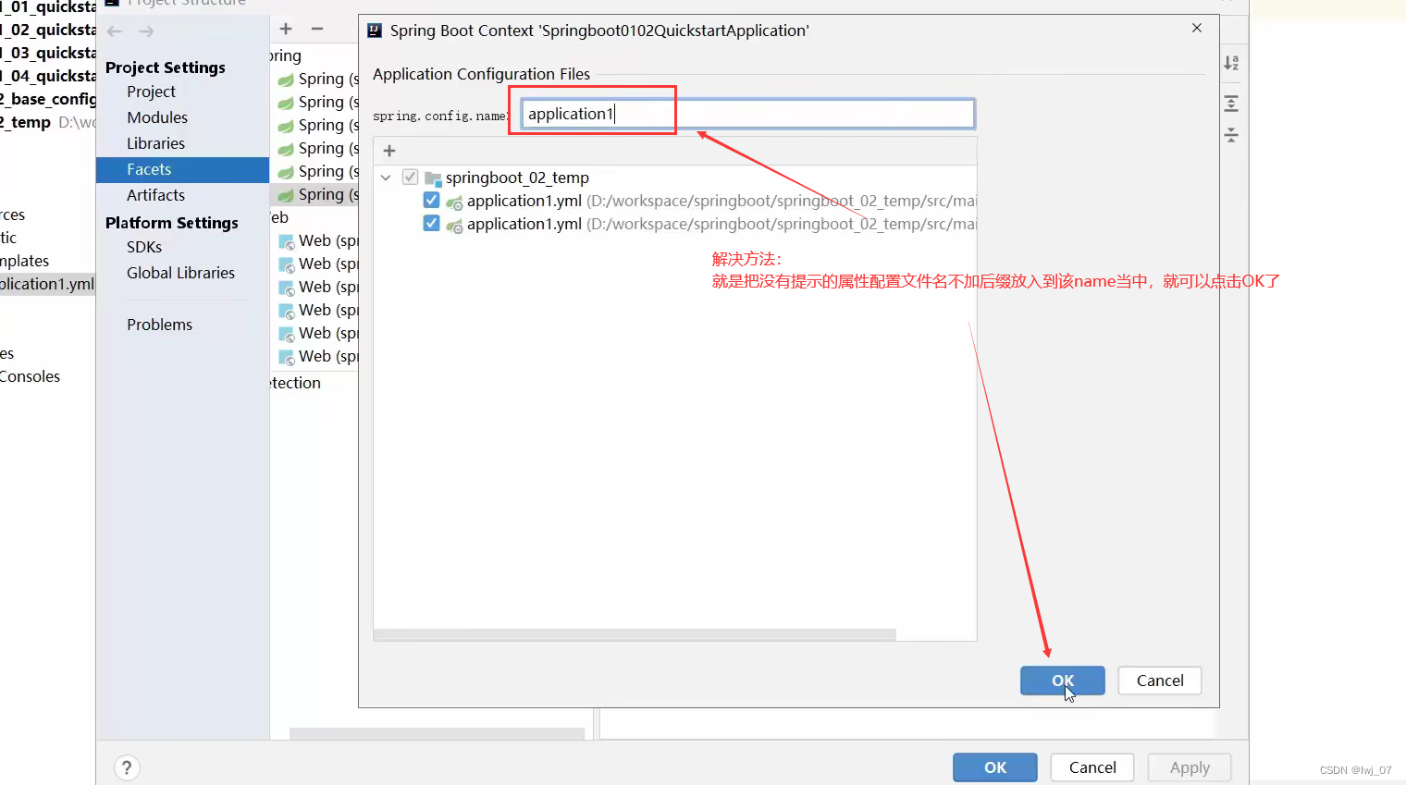Confirm Spring Boot Context dialog with OK
1406x785 pixels.
(1063, 681)
